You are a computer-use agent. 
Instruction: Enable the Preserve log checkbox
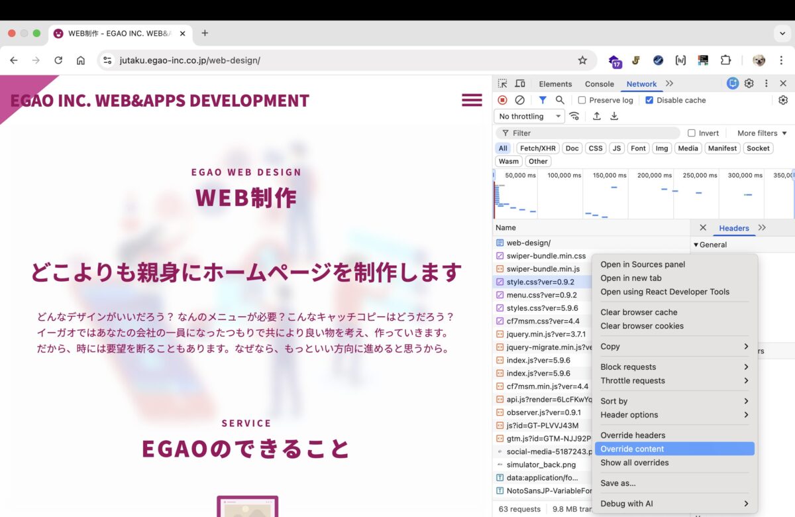[582, 101]
